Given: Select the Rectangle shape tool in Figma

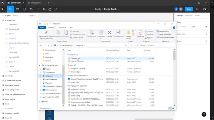Looking at the screenshot, I should [24, 9].
